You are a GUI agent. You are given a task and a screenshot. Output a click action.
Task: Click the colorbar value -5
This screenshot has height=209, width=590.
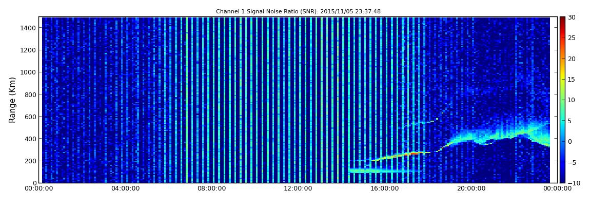(x=572, y=162)
